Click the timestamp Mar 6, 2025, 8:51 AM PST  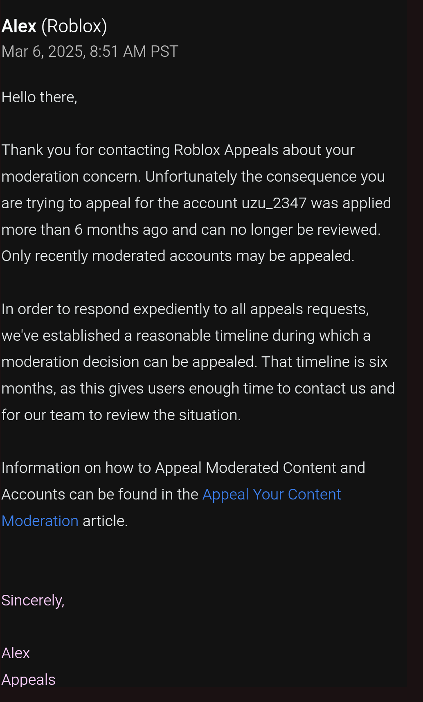[x=90, y=52]
